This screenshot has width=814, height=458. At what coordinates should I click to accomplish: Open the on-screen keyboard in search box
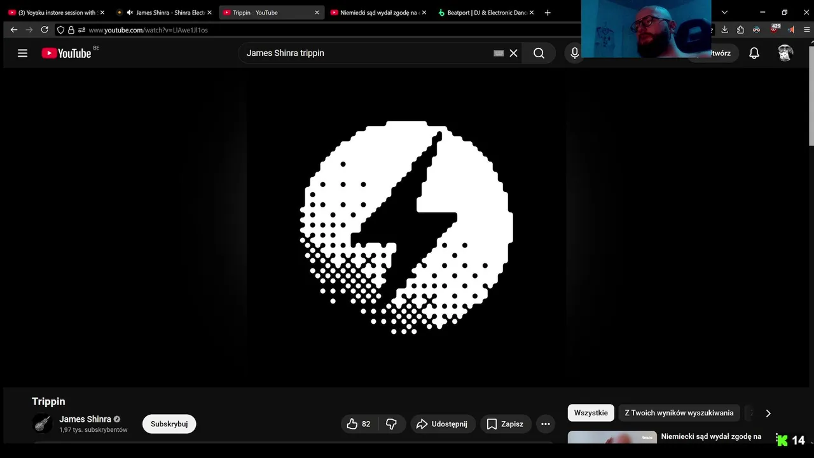(499, 53)
